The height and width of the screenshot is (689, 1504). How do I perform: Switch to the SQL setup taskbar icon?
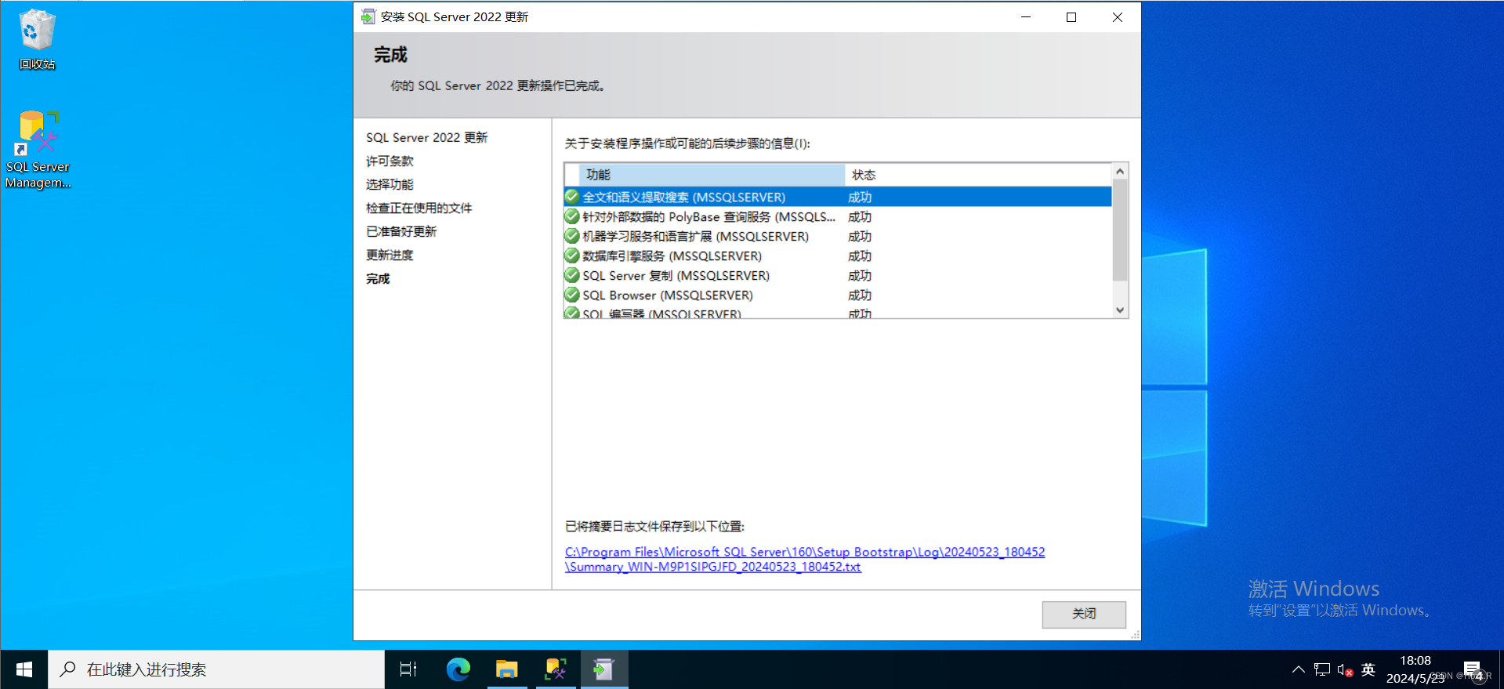[x=603, y=669]
